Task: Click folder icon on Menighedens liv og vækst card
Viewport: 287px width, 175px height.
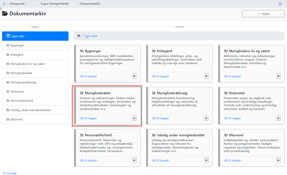Action: [226, 51]
